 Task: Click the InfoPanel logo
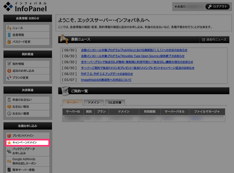tap(25, 7)
